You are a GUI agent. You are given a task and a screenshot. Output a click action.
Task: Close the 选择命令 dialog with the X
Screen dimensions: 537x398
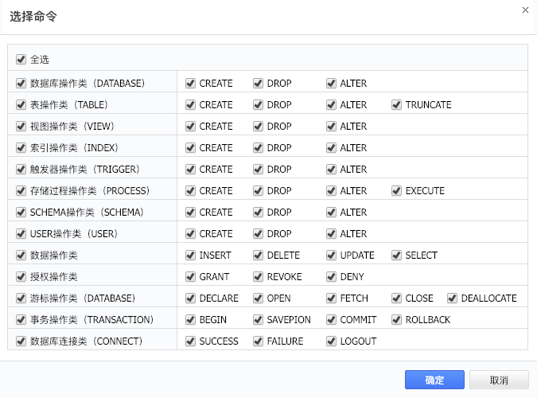coord(524,10)
